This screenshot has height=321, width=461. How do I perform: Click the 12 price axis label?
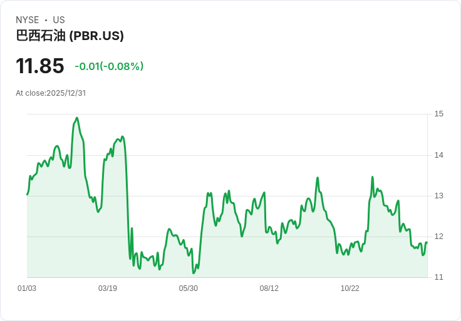(x=438, y=237)
